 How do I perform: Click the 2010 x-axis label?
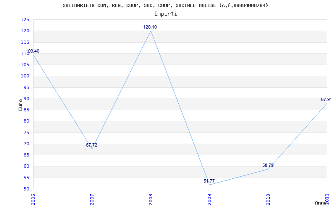[268, 200]
